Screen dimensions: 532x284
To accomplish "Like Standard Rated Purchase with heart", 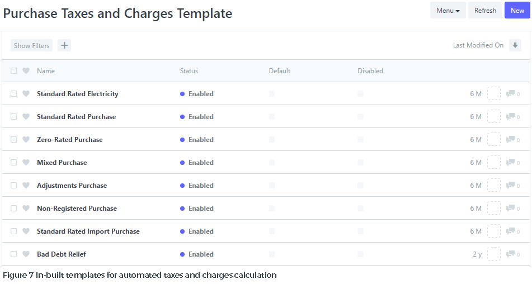I will (26, 117).
